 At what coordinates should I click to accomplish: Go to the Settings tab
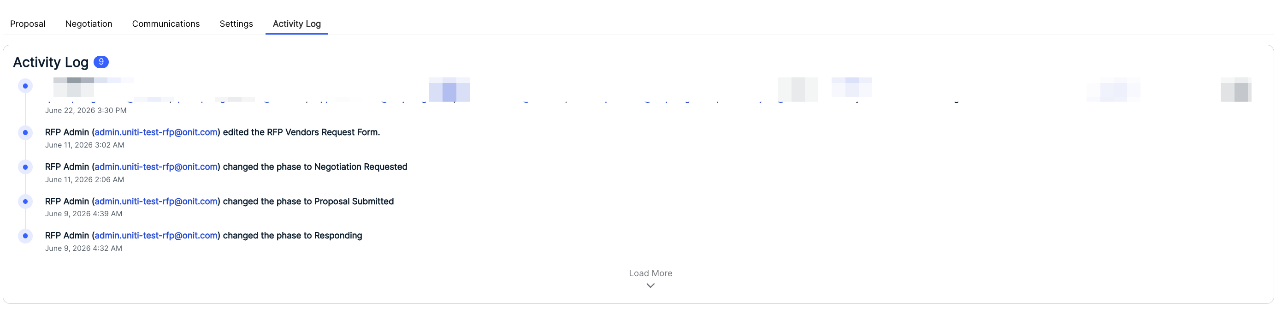coord(236,24)
